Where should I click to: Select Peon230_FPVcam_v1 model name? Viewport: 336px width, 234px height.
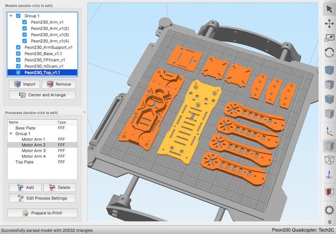tap(45, 60)
